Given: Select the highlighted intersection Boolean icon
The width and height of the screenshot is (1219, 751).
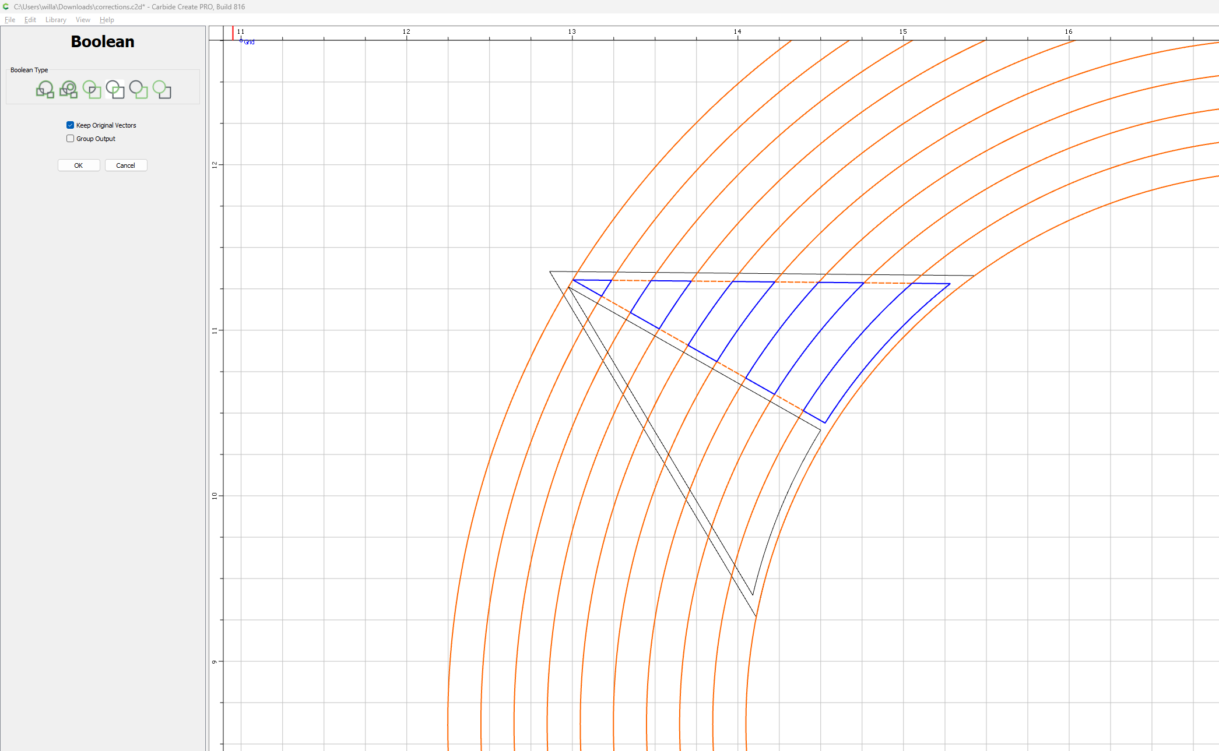Looking at the screenshot, I should point(115,90).
